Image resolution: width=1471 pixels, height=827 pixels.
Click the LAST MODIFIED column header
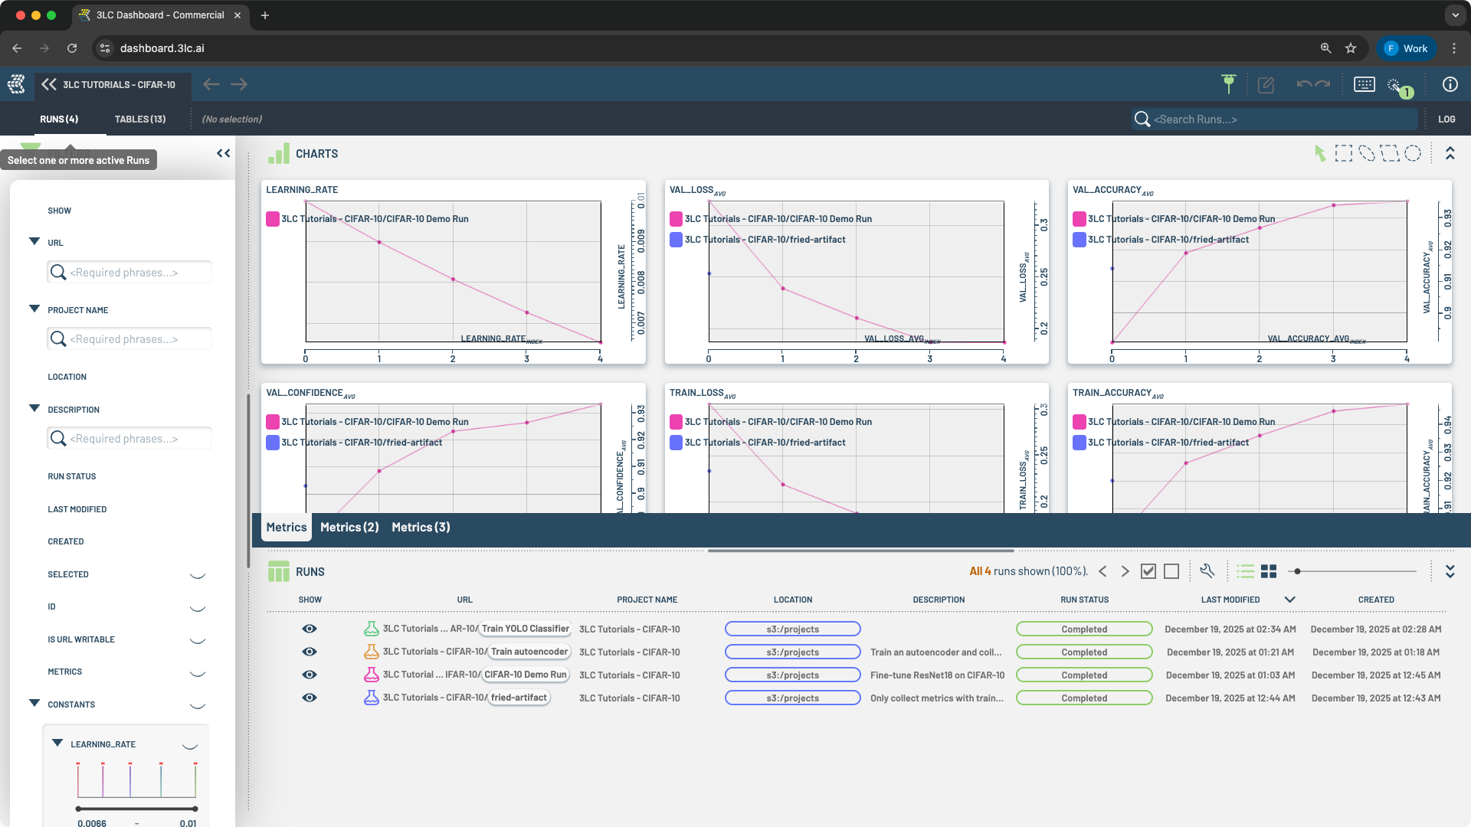coord(1230,600)
